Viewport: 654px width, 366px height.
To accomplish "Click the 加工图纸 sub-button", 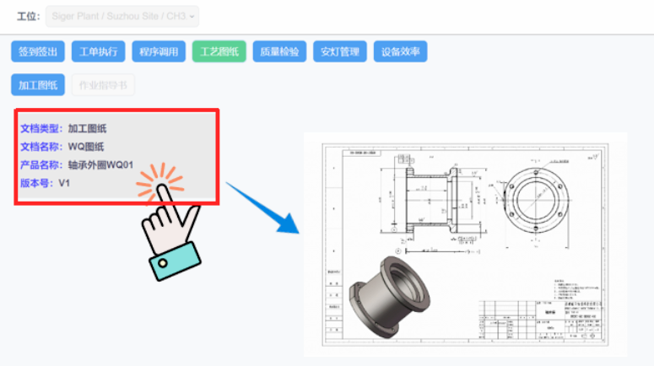I will (38, 84).
